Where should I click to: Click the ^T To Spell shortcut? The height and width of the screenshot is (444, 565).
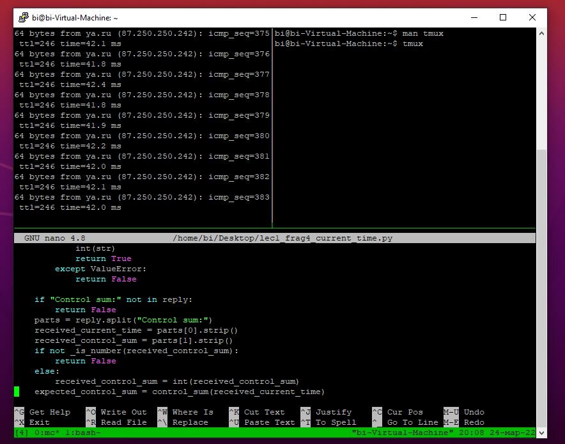point(329,422)
